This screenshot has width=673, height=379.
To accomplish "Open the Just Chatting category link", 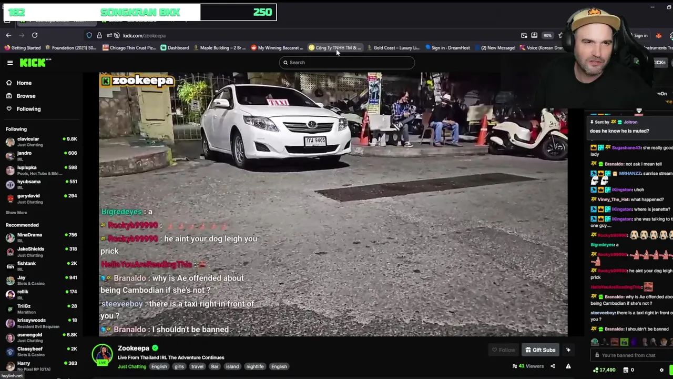I will point(132,366).
